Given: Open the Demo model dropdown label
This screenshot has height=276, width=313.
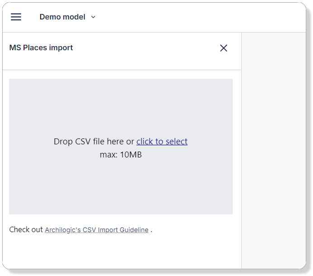Looking at the screenshot, I should point(62,17).
